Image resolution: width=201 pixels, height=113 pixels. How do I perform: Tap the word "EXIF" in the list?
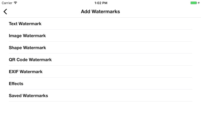(x=14, y=72)
